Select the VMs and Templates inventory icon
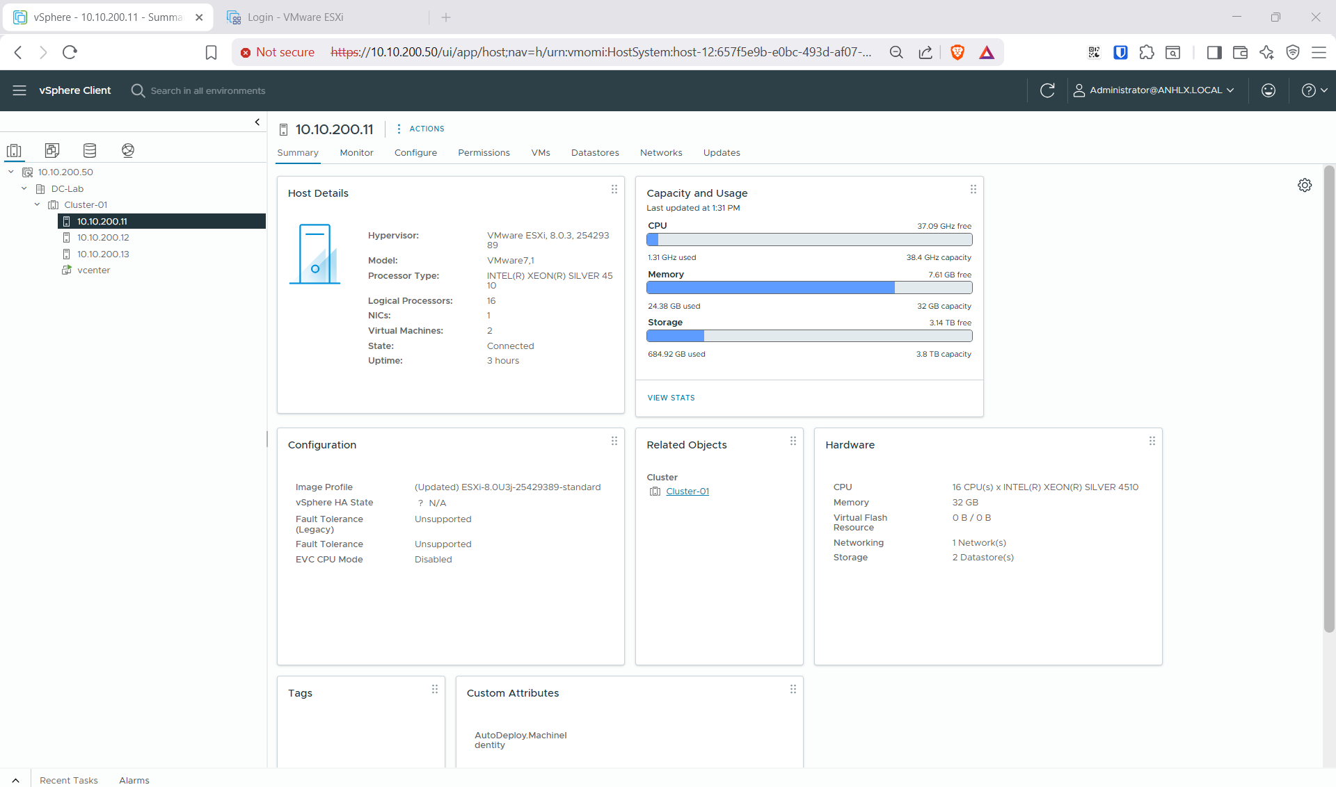Image resolution: width=1336 pixels, height=787 pixels. [x=52, y=150]
